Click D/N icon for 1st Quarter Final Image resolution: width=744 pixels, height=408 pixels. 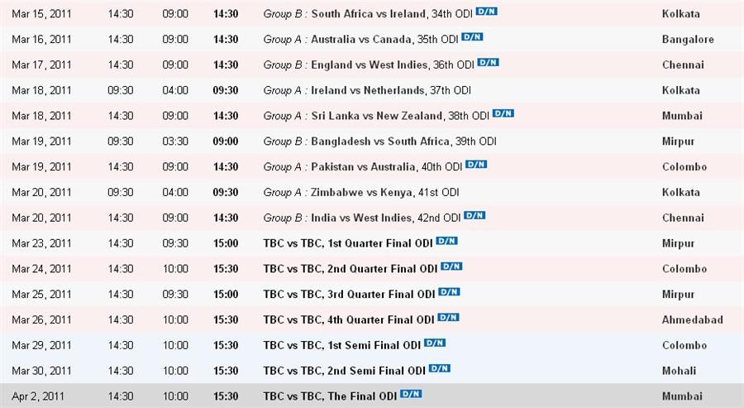click(x=446, y=242)
